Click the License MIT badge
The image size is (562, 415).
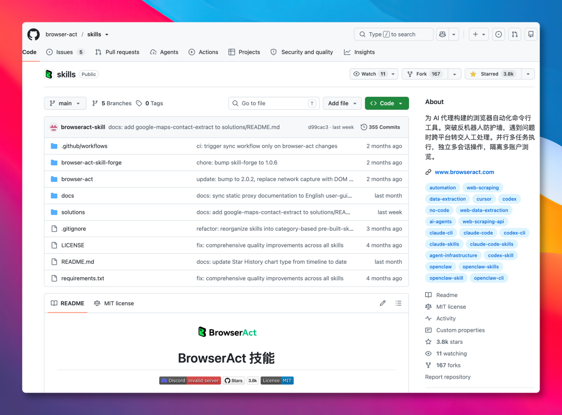277,381
